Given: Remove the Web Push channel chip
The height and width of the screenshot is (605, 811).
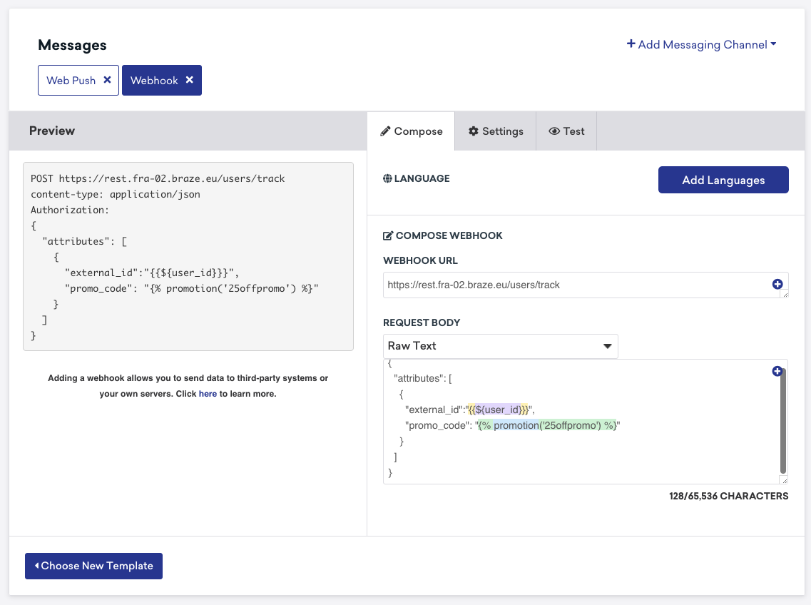Looking at the screenshot, I should [x=107, y=80].
